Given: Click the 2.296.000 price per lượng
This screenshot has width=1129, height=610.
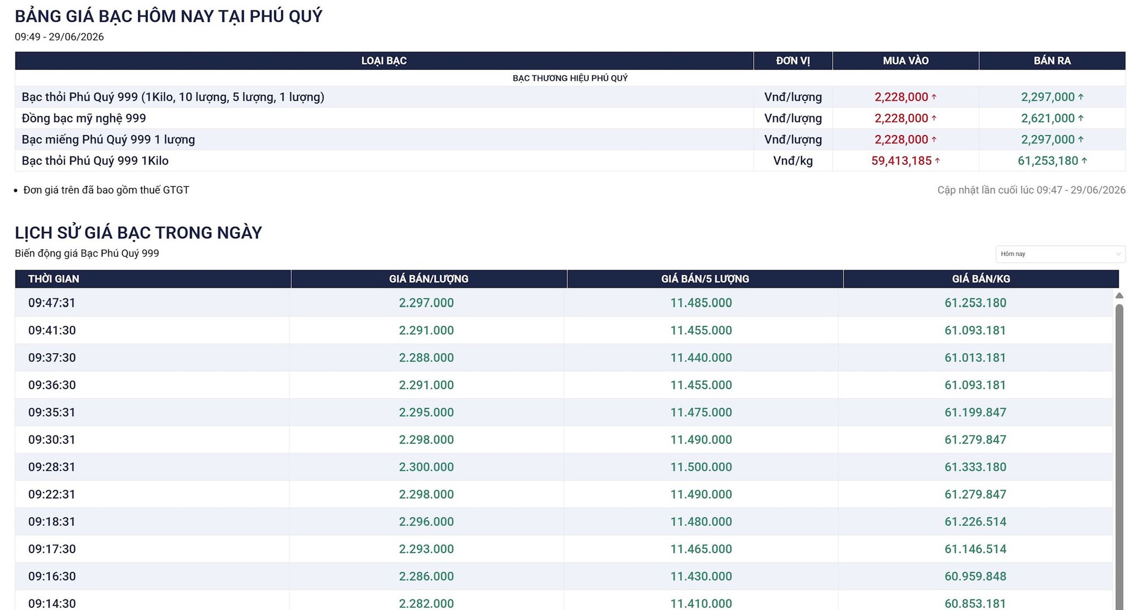Looking at the screenshot, I should point(426,522).
